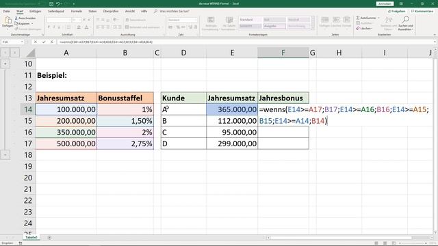The height and width of the screenshot is (246, 438).
Task: Apply the Neutral cell style swatch
Action: pyautogui.click(x=298, y=20)
